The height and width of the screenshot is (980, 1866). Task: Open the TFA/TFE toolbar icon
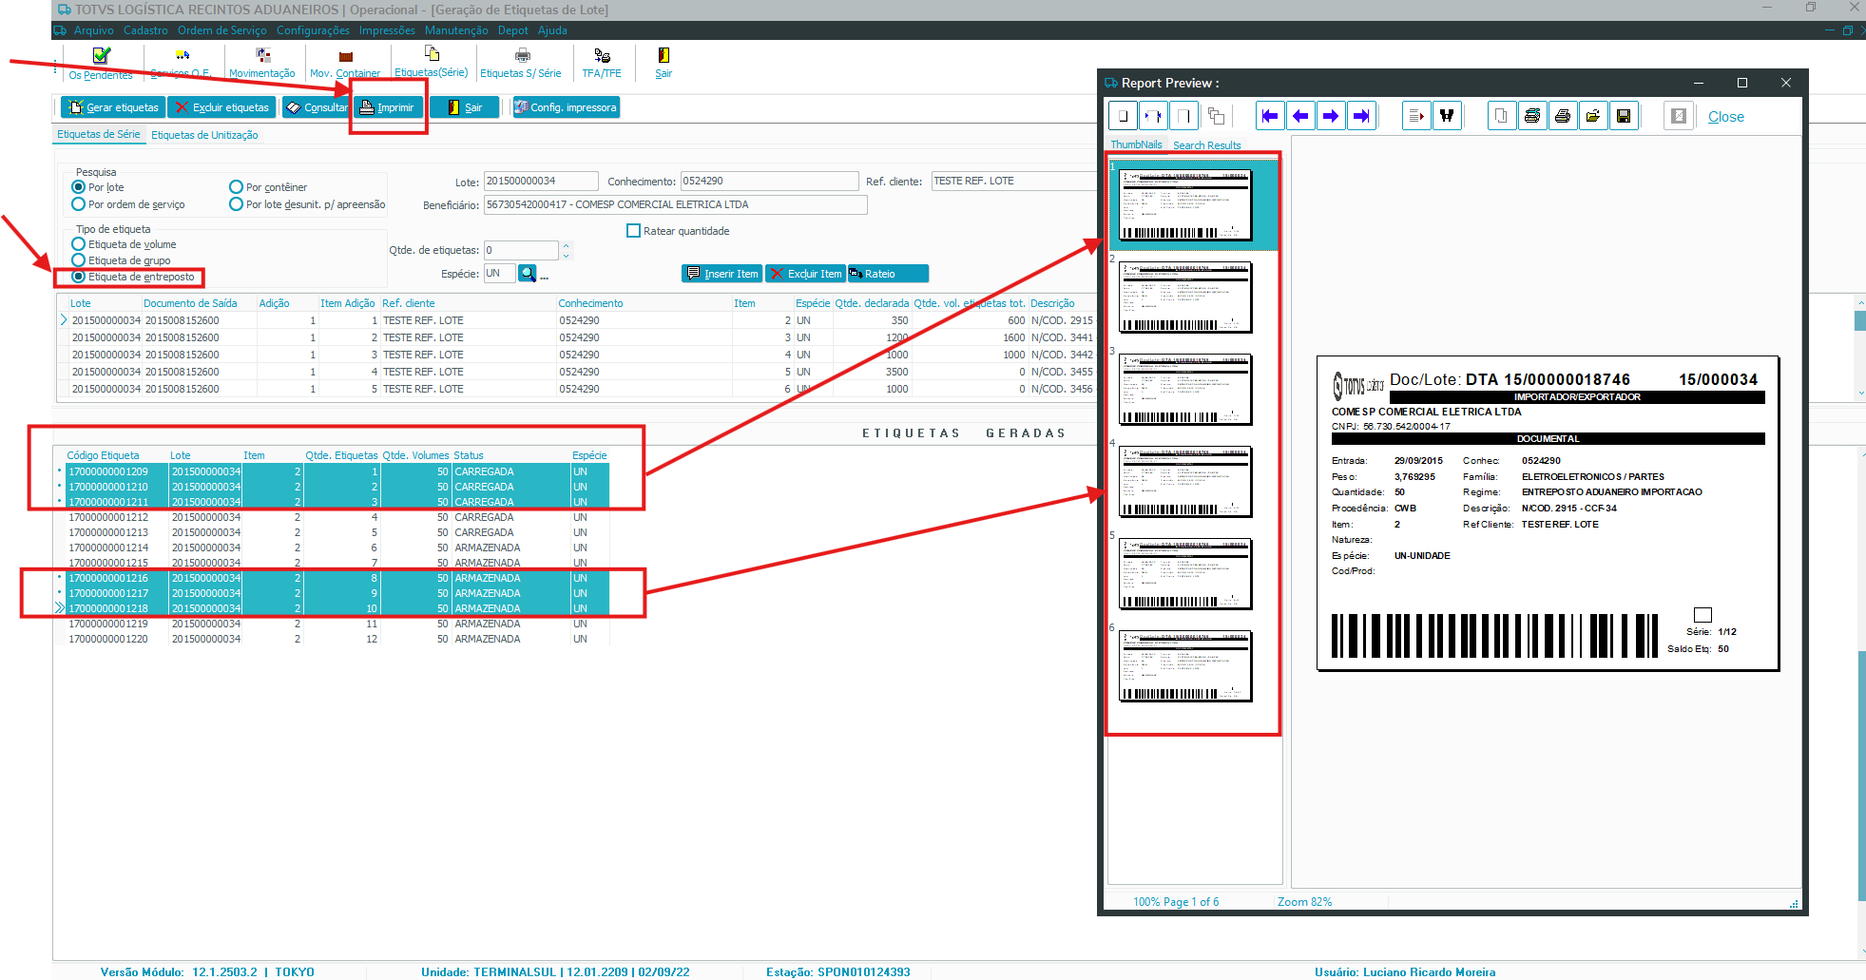click(x=602, y=56)
